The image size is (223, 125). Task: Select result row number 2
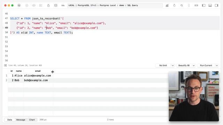coord(6,80)
